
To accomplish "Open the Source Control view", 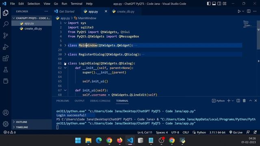I will [5, 35].
